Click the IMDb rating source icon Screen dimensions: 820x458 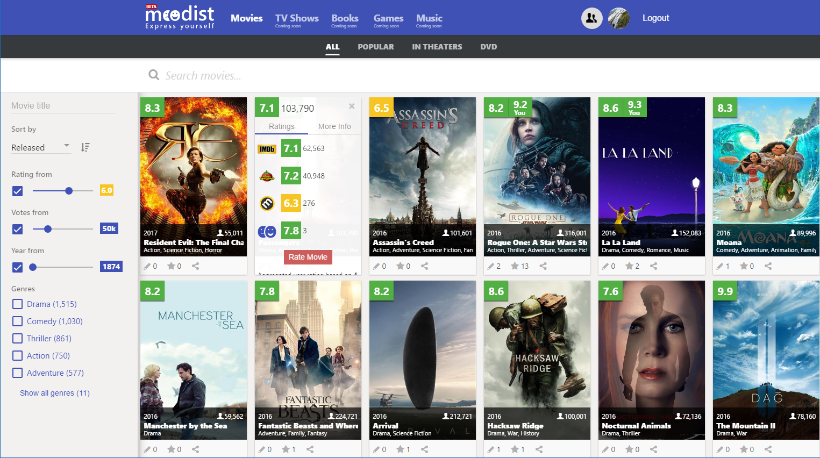267,149
